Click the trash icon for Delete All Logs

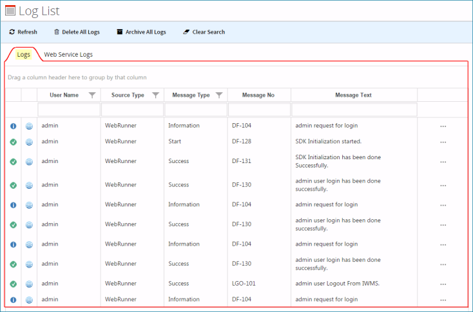(x=57, y=32)
